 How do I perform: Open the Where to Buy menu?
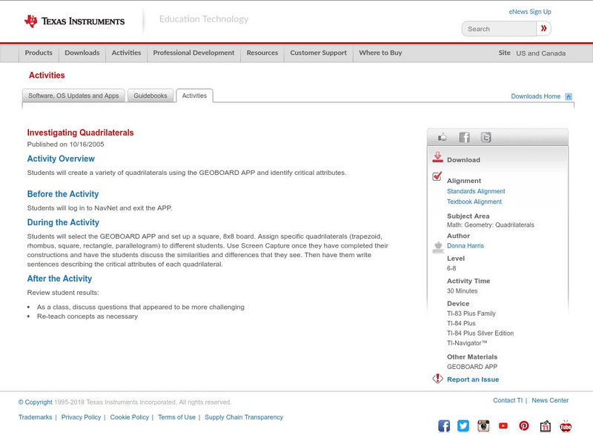(x=380, y=53)
